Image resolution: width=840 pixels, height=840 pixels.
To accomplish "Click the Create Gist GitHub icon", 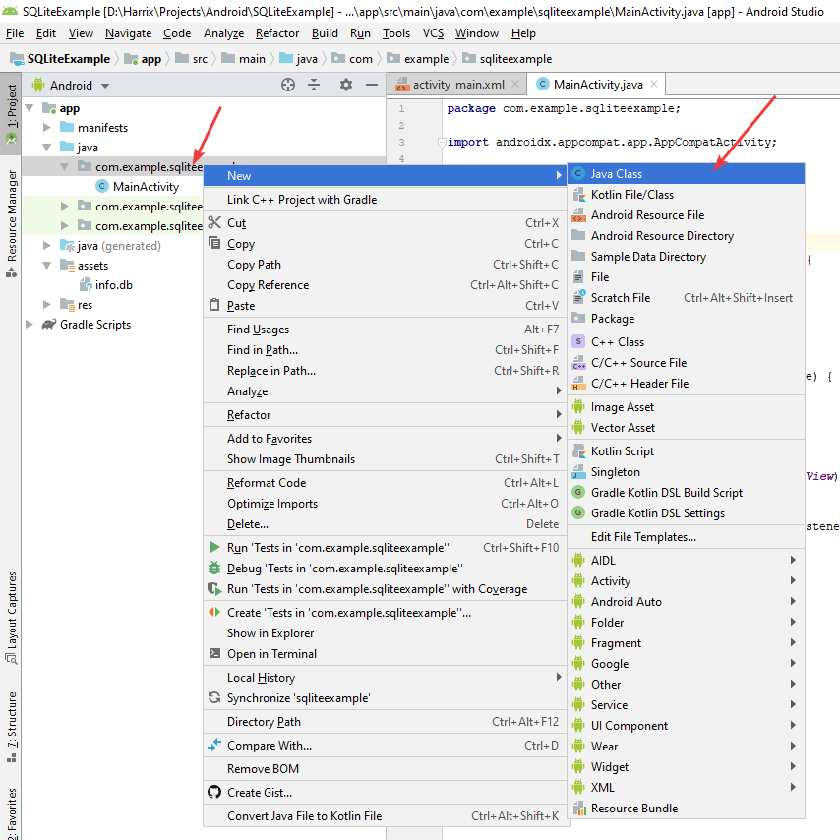I will coord(215,793).
